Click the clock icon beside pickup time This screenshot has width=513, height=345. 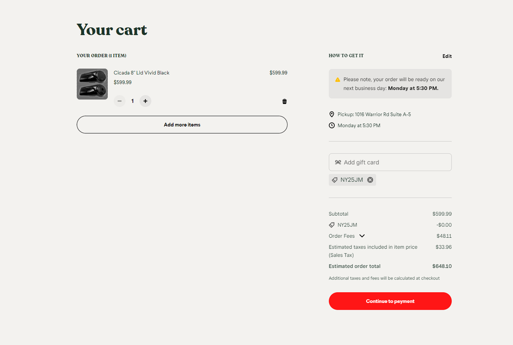(x=332, y=126)
